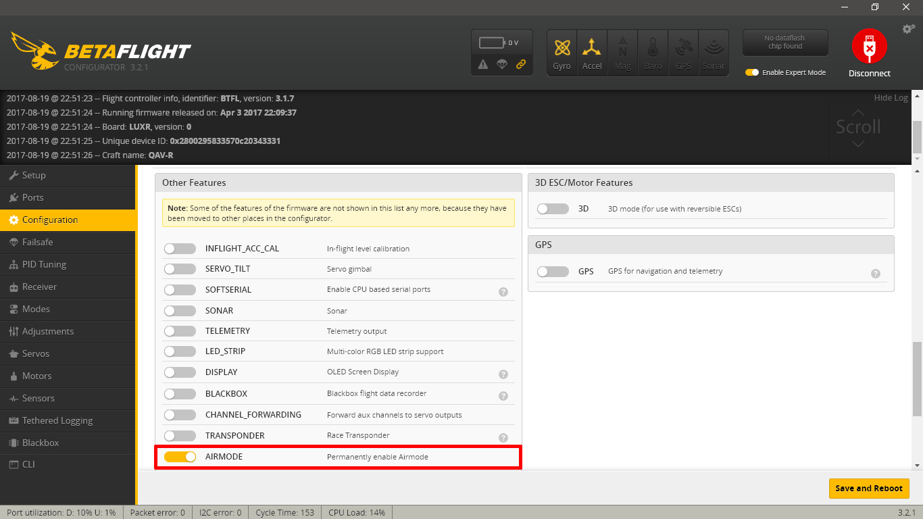Screen dimensions: 923x519
Task: Switch to the Receiver tab
Action: (68, 287)
